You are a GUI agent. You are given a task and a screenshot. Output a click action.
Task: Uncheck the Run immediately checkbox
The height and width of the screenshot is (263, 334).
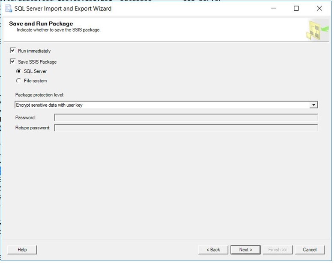12,50
